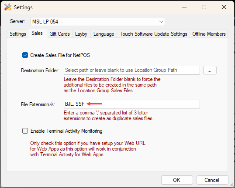This screenshot has width=235, height=188.
Task: Enable Terminal Activity Monitoring checkbox
Action: click(25, 131)
